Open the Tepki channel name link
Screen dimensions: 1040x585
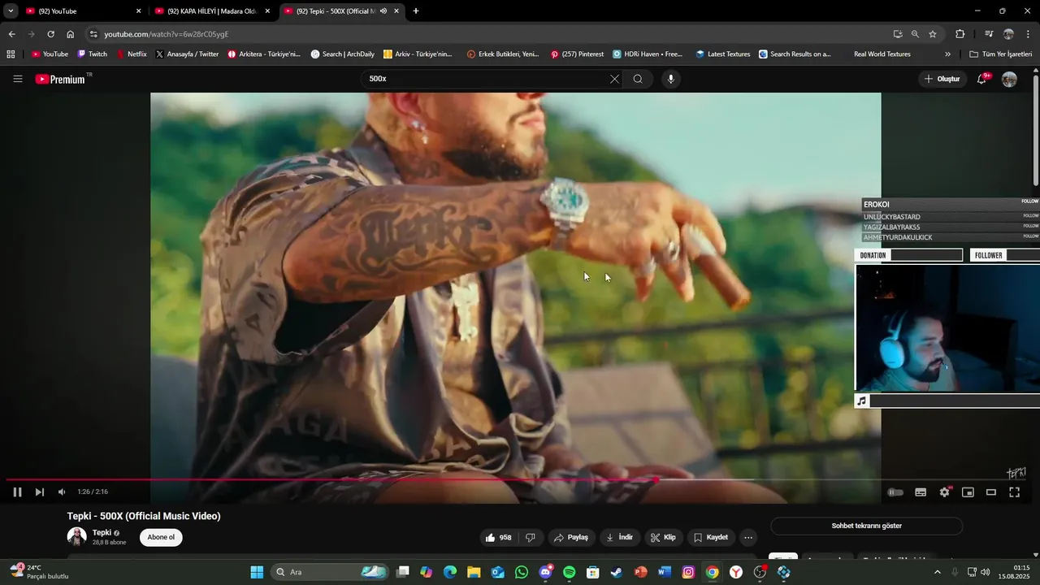[102, 533]
